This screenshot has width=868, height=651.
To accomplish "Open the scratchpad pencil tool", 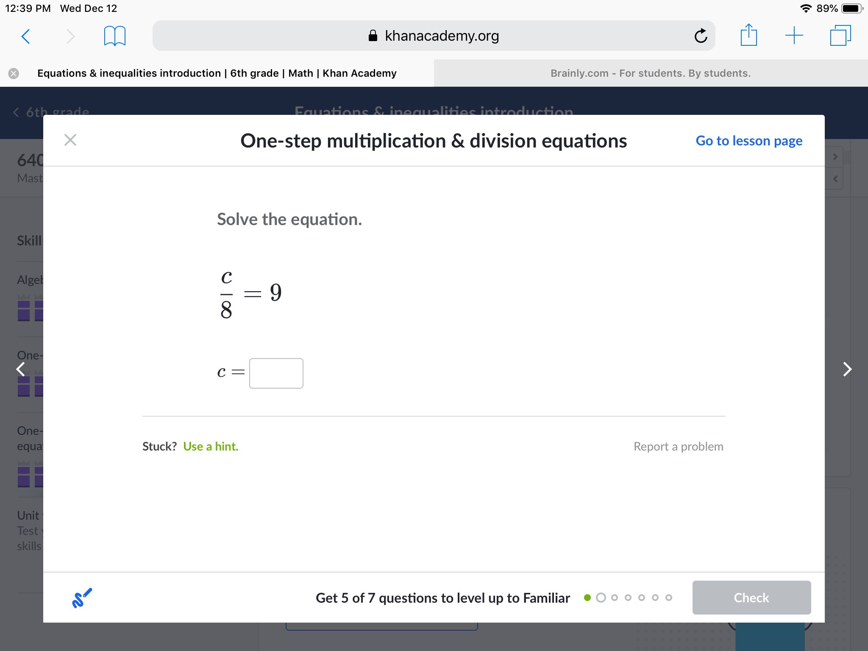I will pos(82,598).
